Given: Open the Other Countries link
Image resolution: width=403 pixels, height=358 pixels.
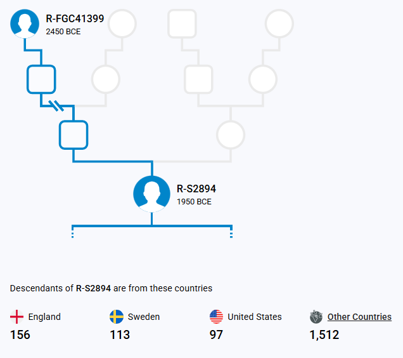Looking at the screenshot, I should 359,317.
